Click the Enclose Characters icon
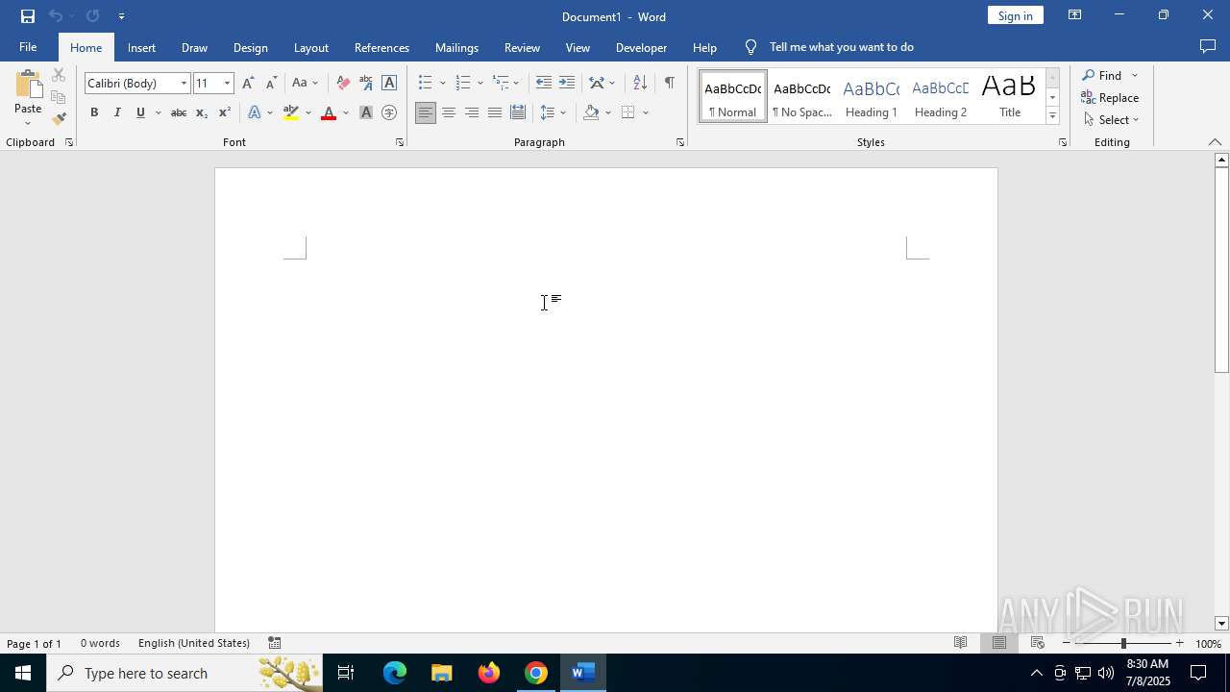 point(389,112)
